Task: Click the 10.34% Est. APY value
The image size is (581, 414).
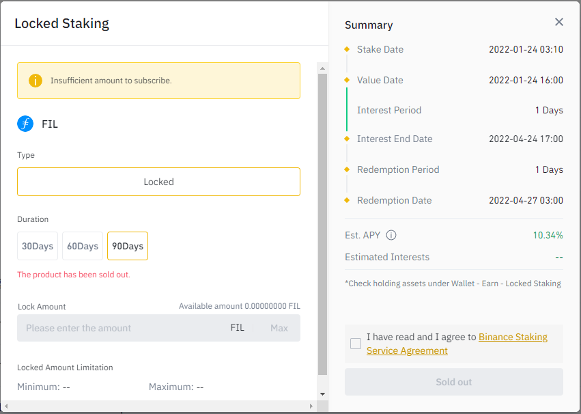Action: click(548, 236)
